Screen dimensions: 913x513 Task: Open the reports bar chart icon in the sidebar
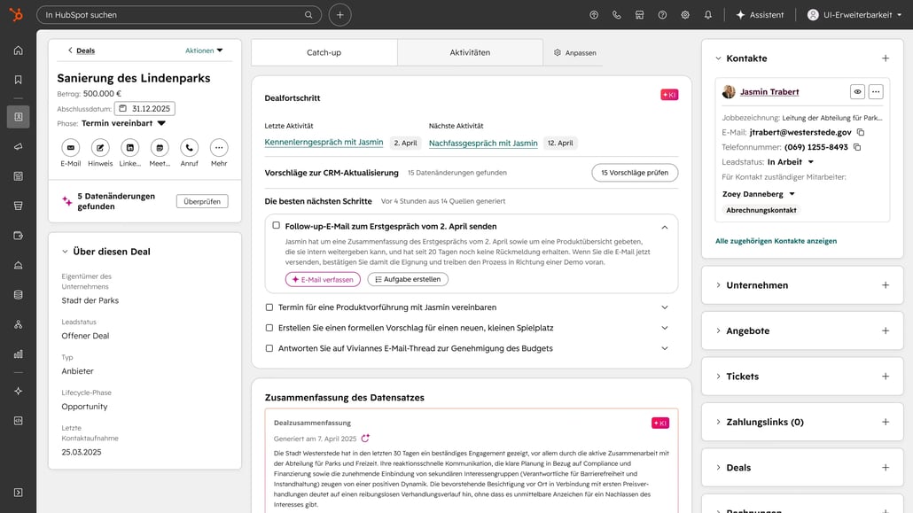click(x=18, y=354)
